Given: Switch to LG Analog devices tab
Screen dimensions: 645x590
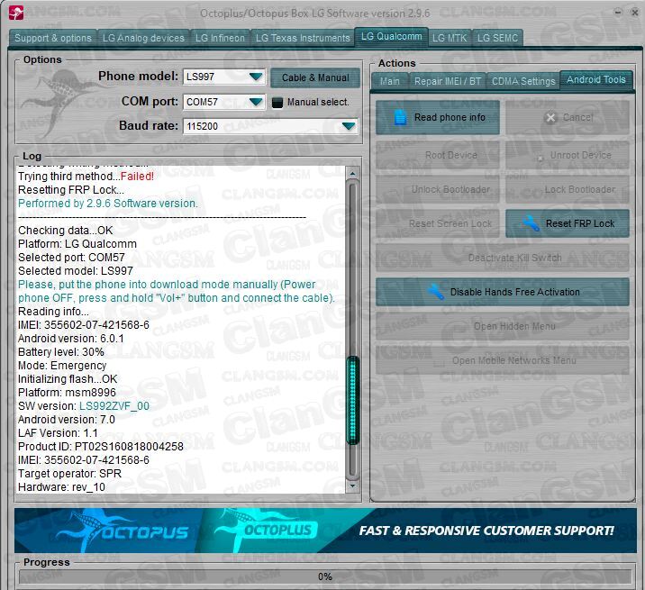Looking at the screenshot, I should tap(143, 38).
